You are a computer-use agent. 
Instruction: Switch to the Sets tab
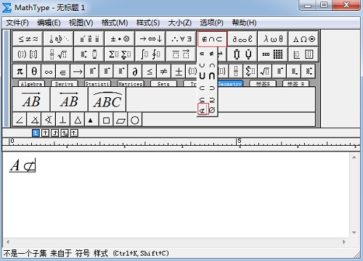[163, 83]
